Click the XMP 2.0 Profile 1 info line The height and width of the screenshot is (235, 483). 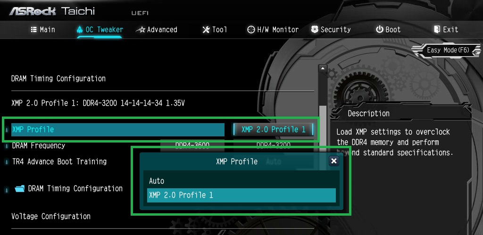tap(98, 103)
